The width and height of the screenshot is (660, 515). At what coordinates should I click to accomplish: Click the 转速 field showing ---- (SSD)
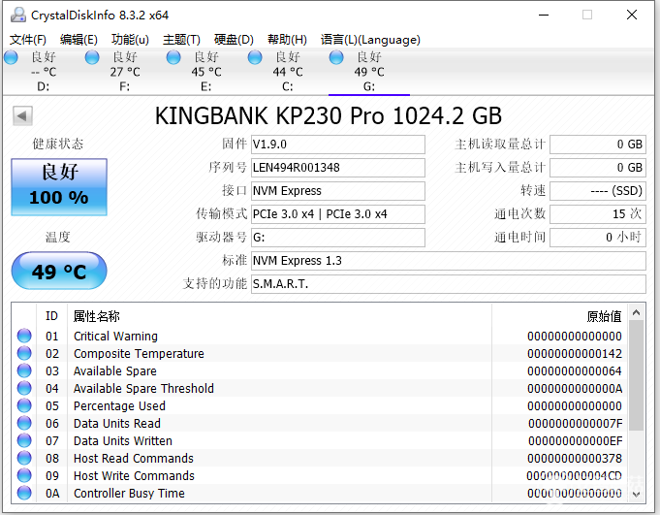[598, 191]
